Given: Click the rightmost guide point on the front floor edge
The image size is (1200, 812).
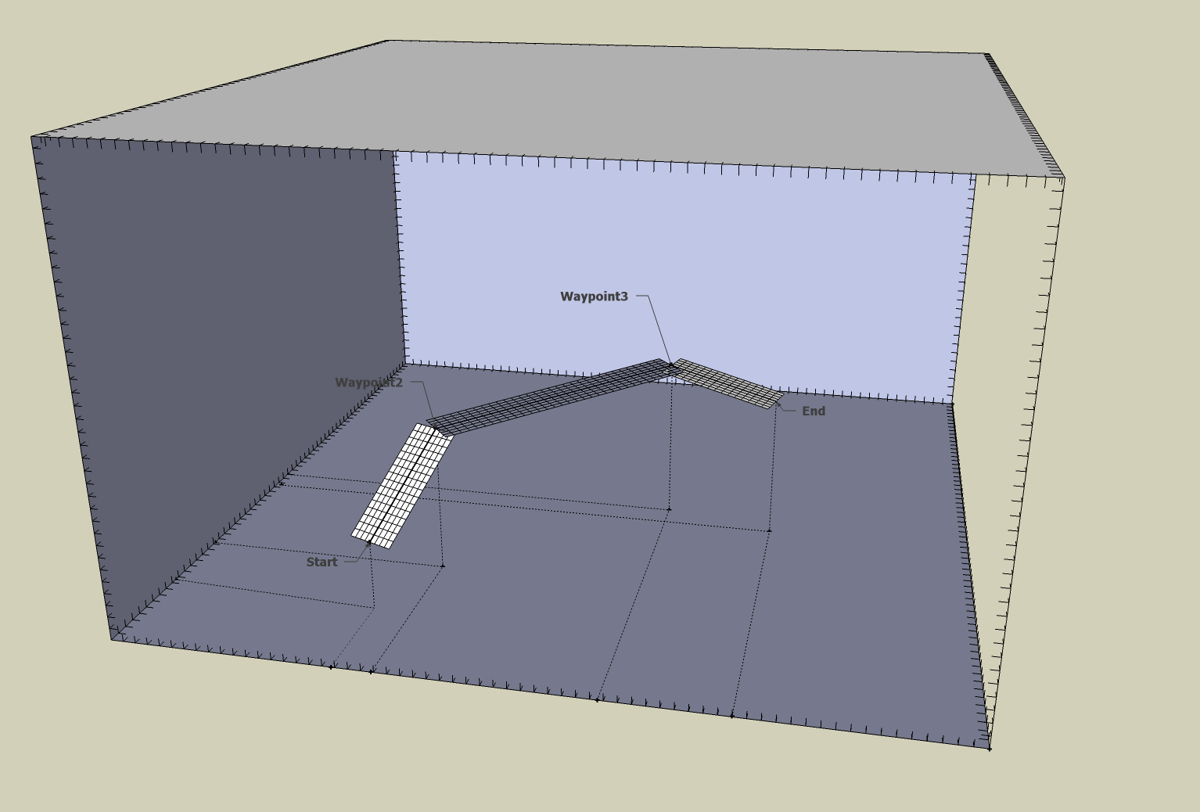Looking at the screenshot, I should tap(731, 715).
